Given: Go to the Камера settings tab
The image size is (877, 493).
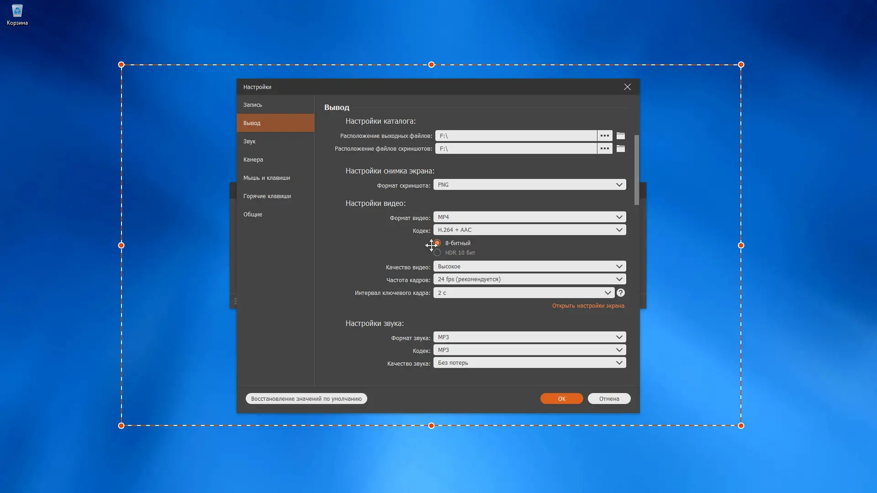Looking at the screenshot, I should (x=253, y=160).
